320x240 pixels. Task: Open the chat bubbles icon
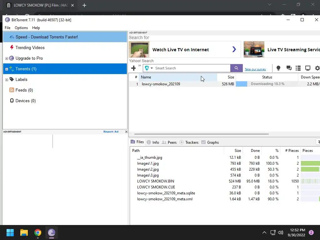pyautogui.click(x=289, y=68)
